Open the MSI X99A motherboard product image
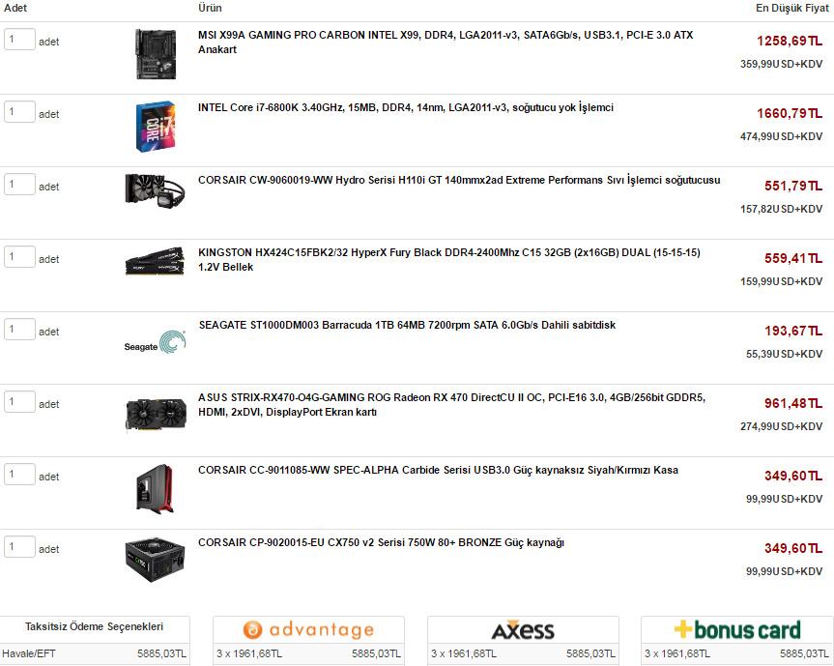This screenshot has width=834, height=666. (156, 54)
